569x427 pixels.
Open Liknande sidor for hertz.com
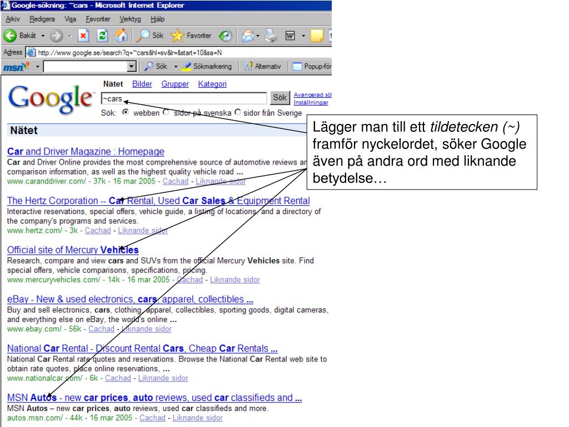pos(143,231)
